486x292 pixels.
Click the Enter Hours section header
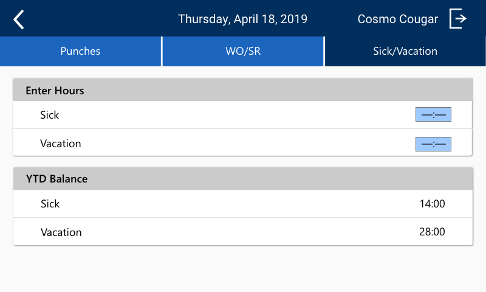[x=242, y=90]
